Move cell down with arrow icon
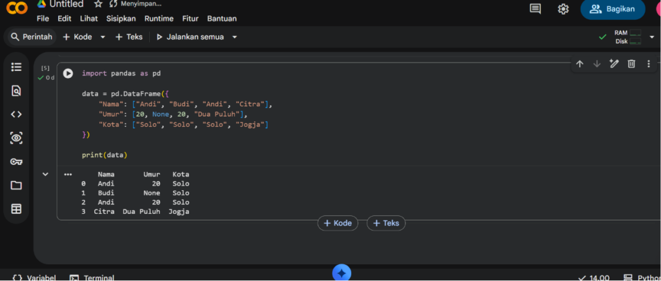The height and width of the screenshot is (281, 661). (x=597, y=64)
